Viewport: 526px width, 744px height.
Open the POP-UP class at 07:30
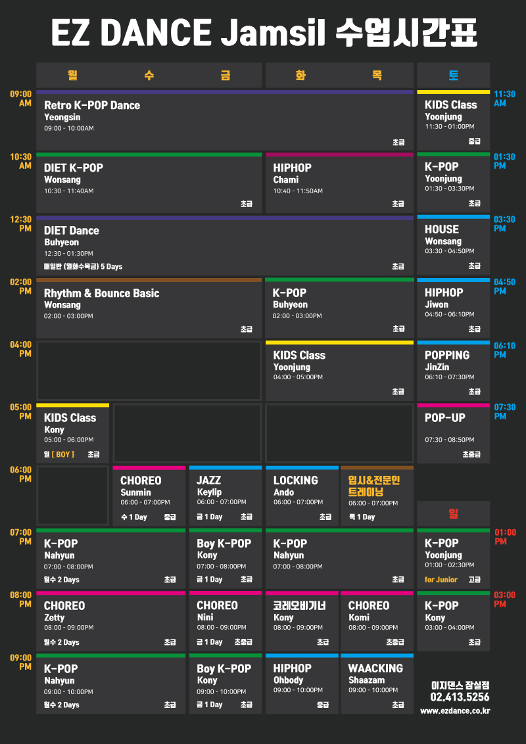point(454,433)
